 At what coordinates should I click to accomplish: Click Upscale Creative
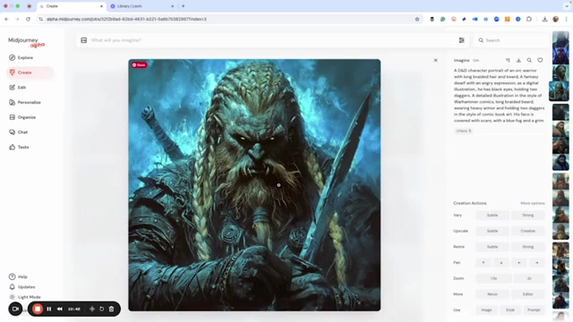[x=527, y=231]
